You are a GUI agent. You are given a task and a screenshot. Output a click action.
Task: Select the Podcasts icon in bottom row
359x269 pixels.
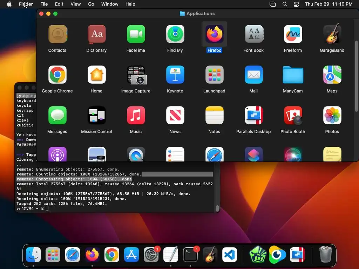click(x=57, y=154)
